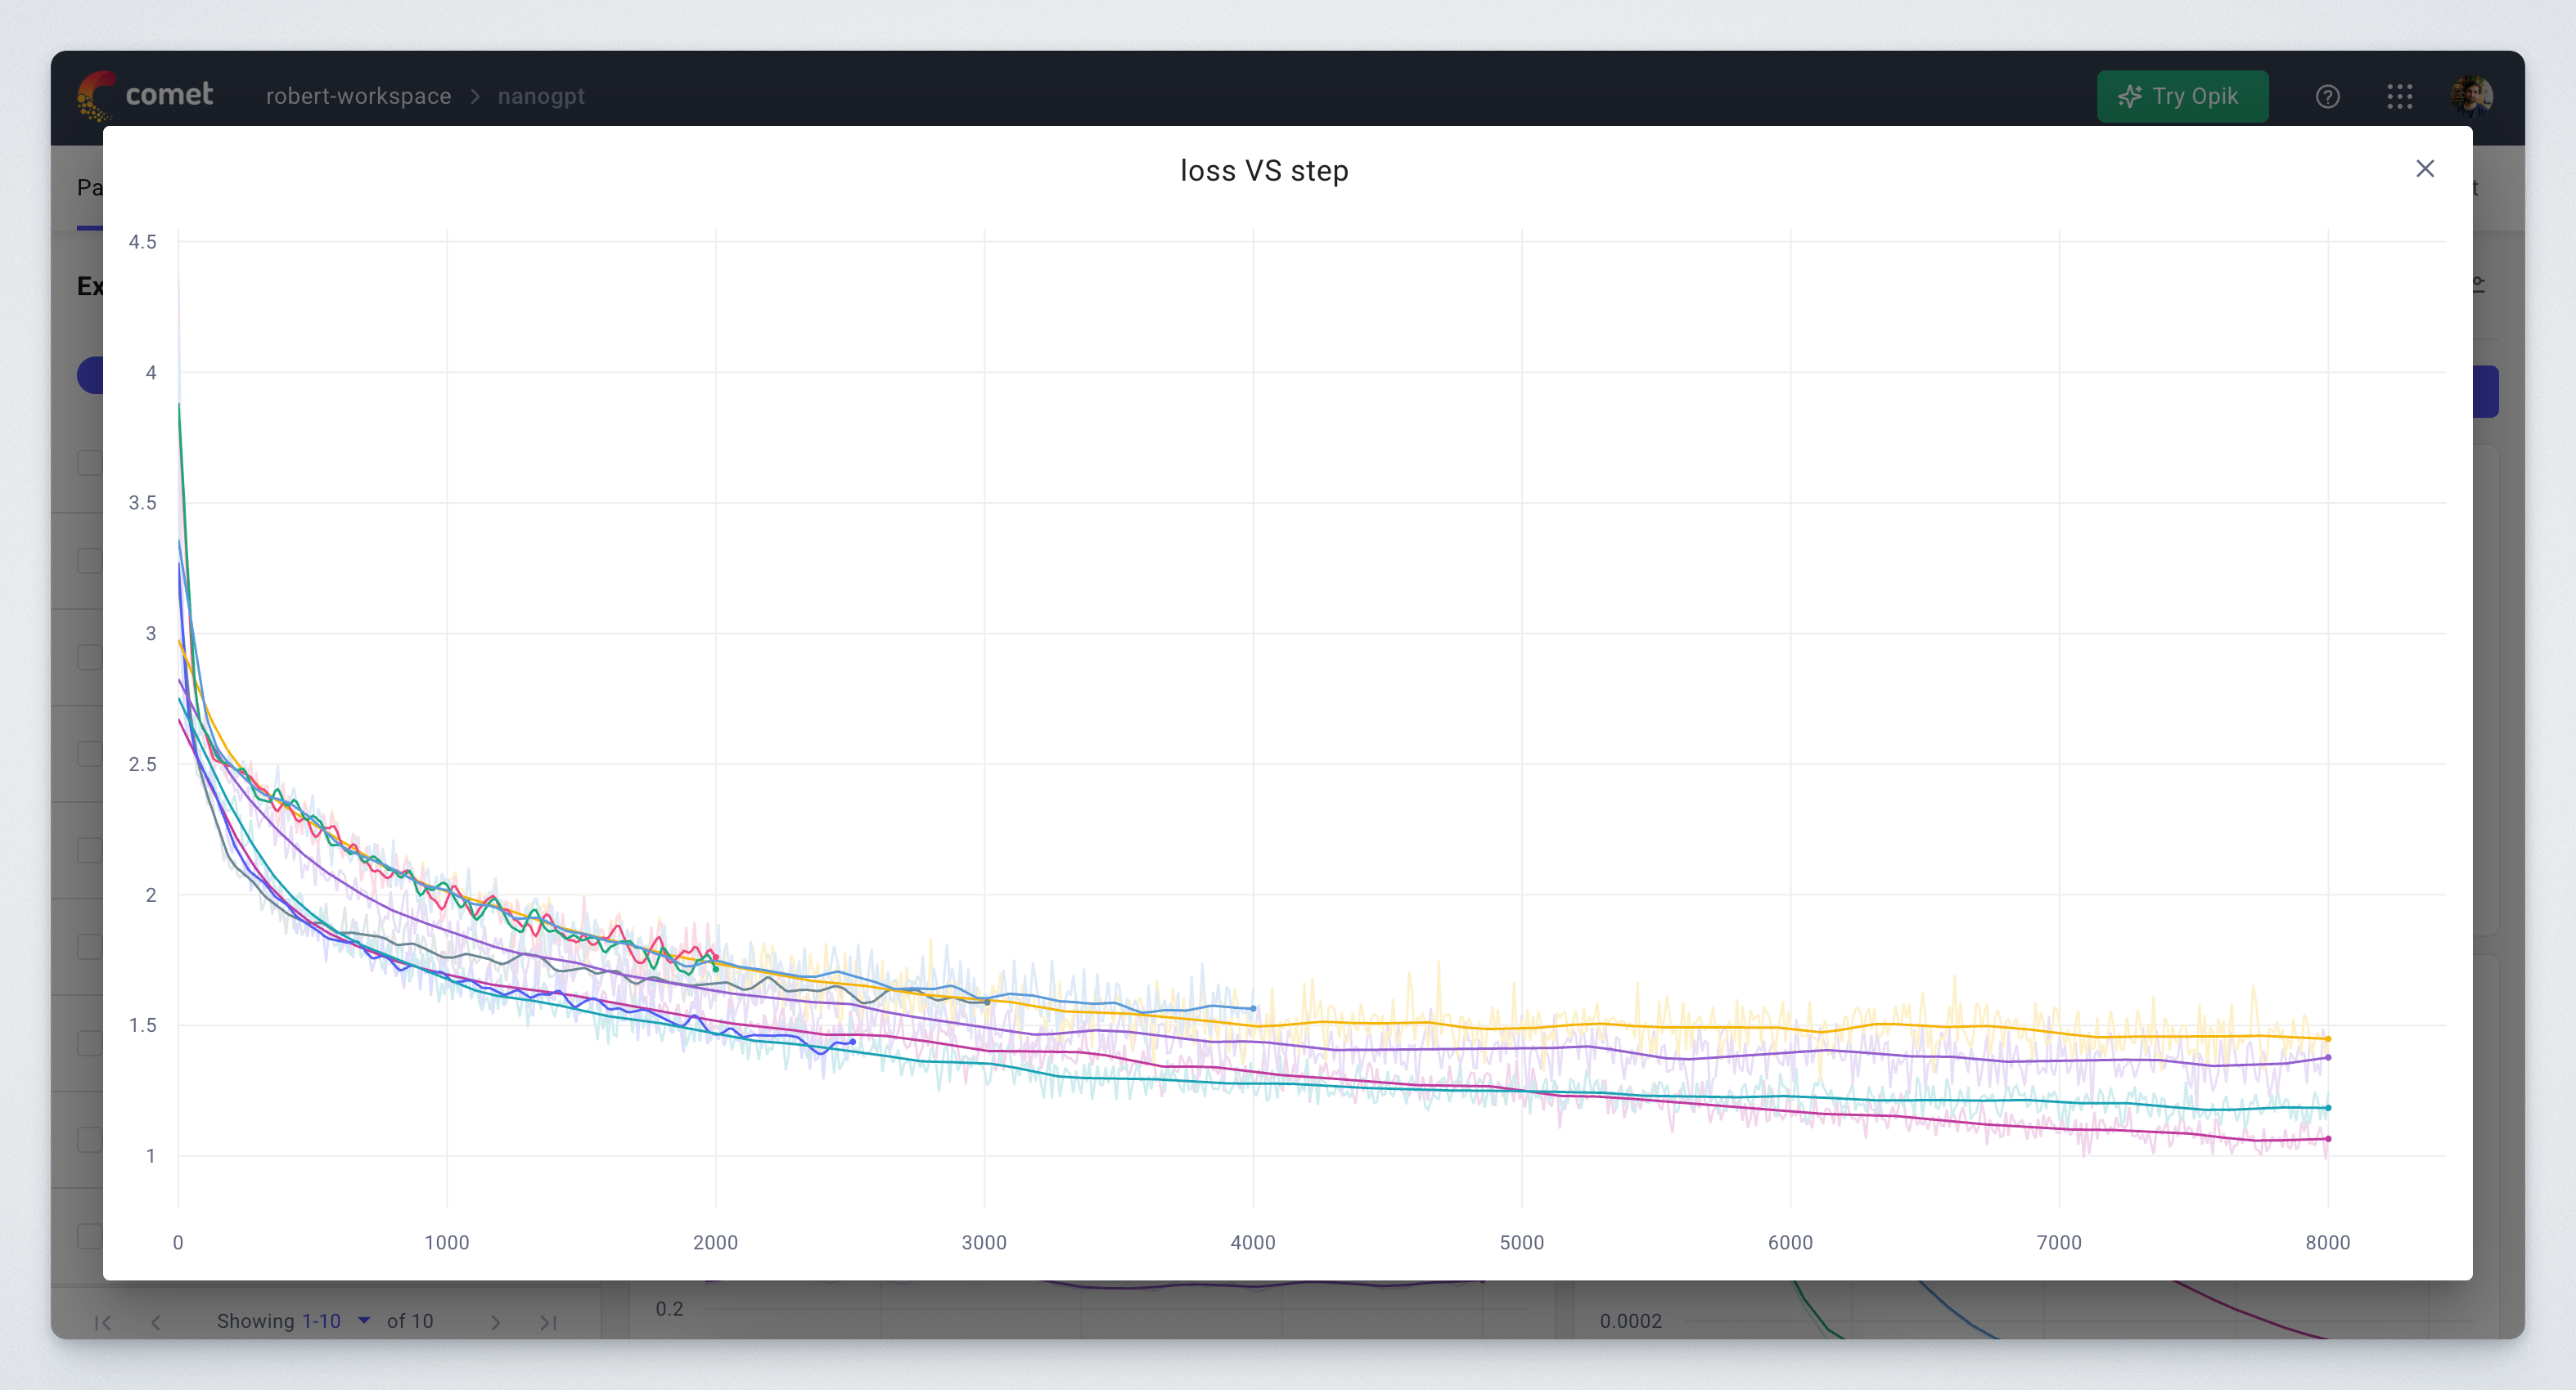Click light blue line endpoint at step 4000

[1253, 1008]
